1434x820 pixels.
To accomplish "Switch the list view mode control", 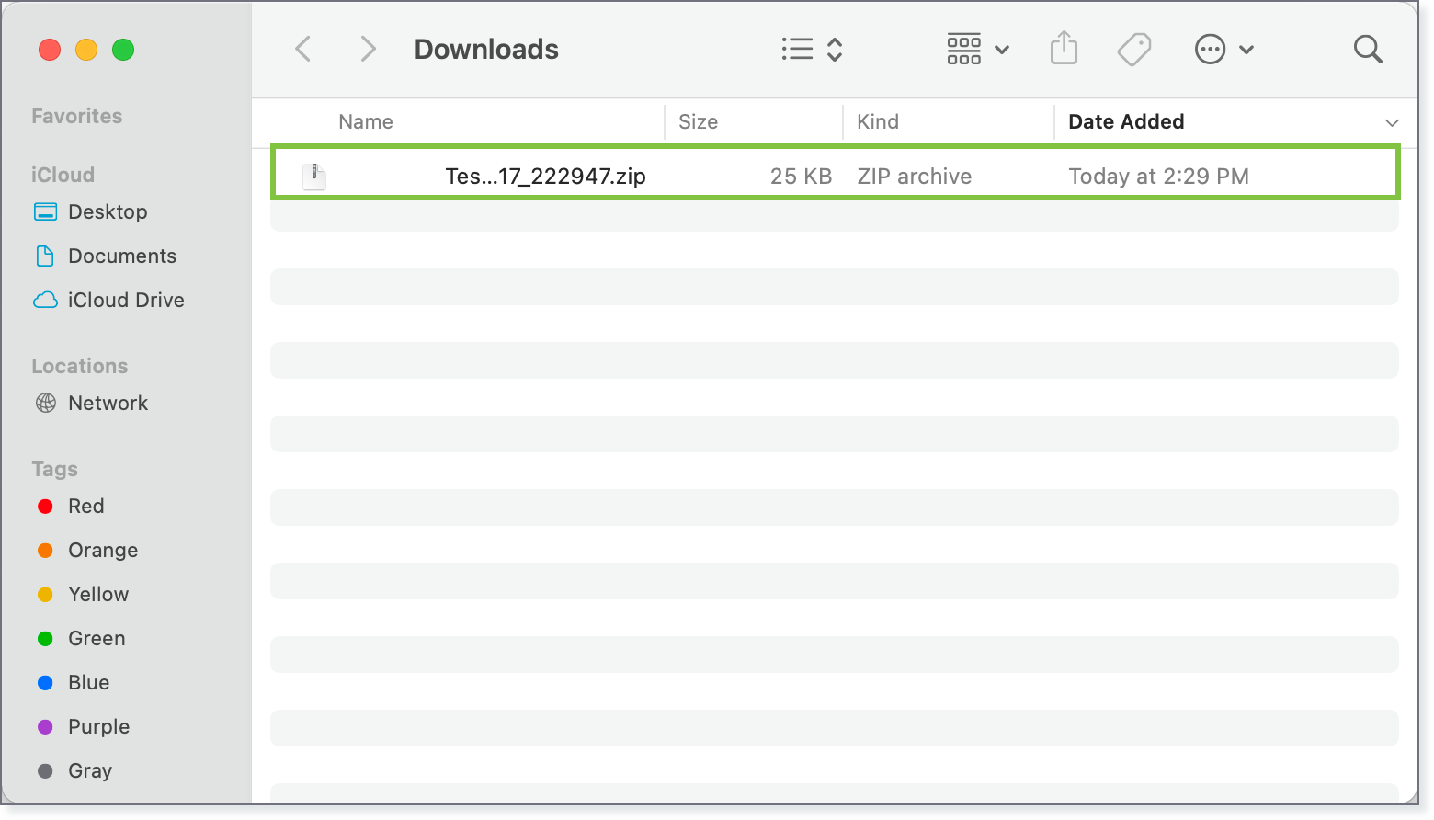I will [812, 49].
